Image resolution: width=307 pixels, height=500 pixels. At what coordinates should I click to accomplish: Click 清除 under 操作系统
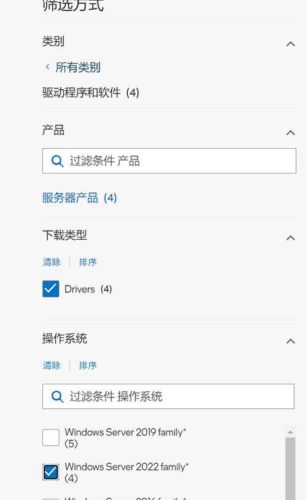[52, 365]
